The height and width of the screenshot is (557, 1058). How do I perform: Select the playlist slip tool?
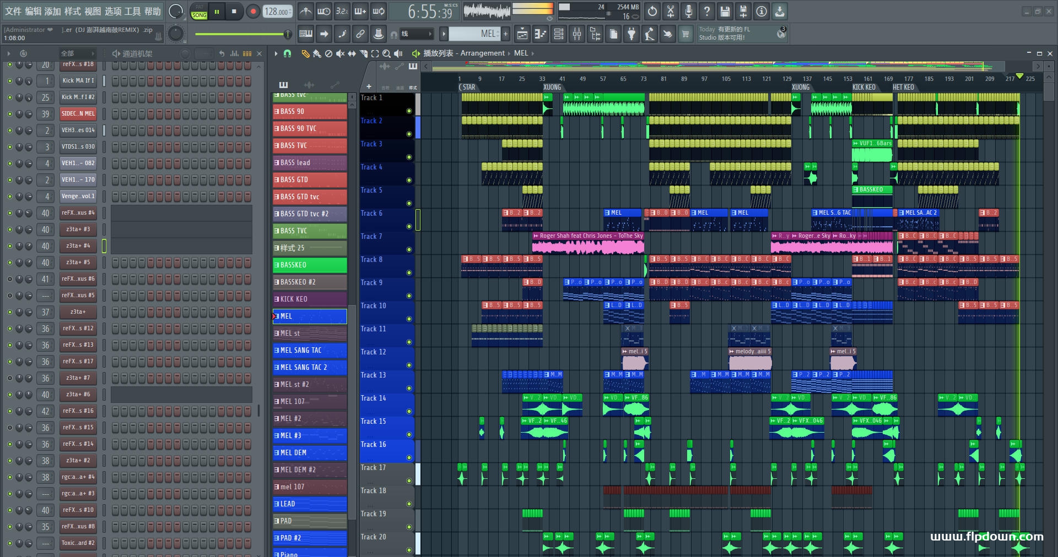coord(352,53)
